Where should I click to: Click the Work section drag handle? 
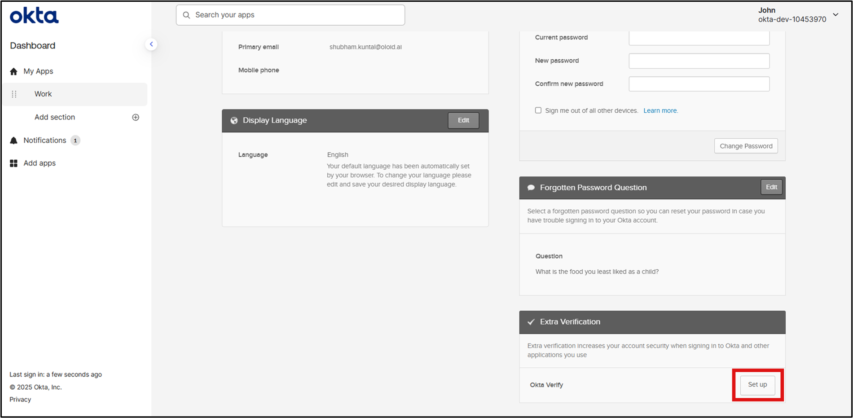[x=14, y=94]
